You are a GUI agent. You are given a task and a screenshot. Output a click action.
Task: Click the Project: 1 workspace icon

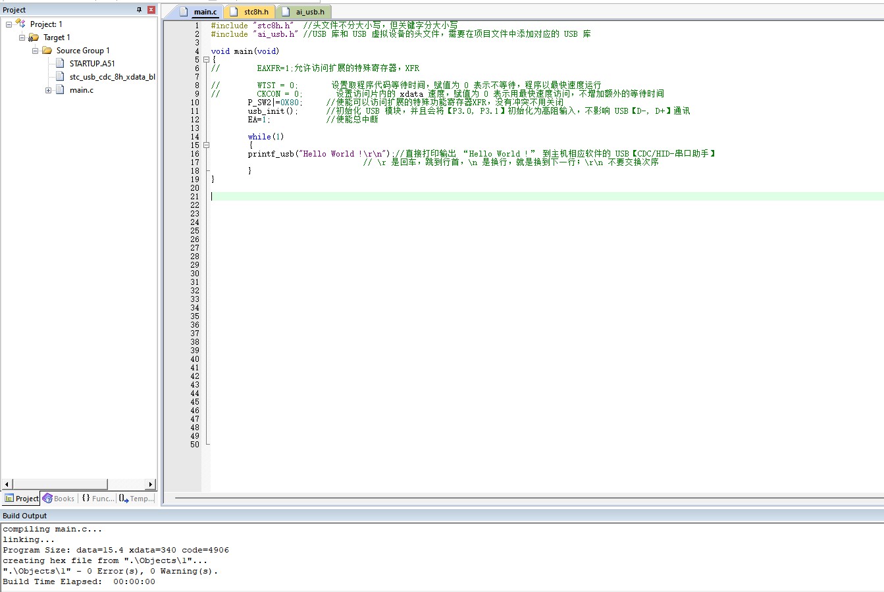(x=21, y=24)
